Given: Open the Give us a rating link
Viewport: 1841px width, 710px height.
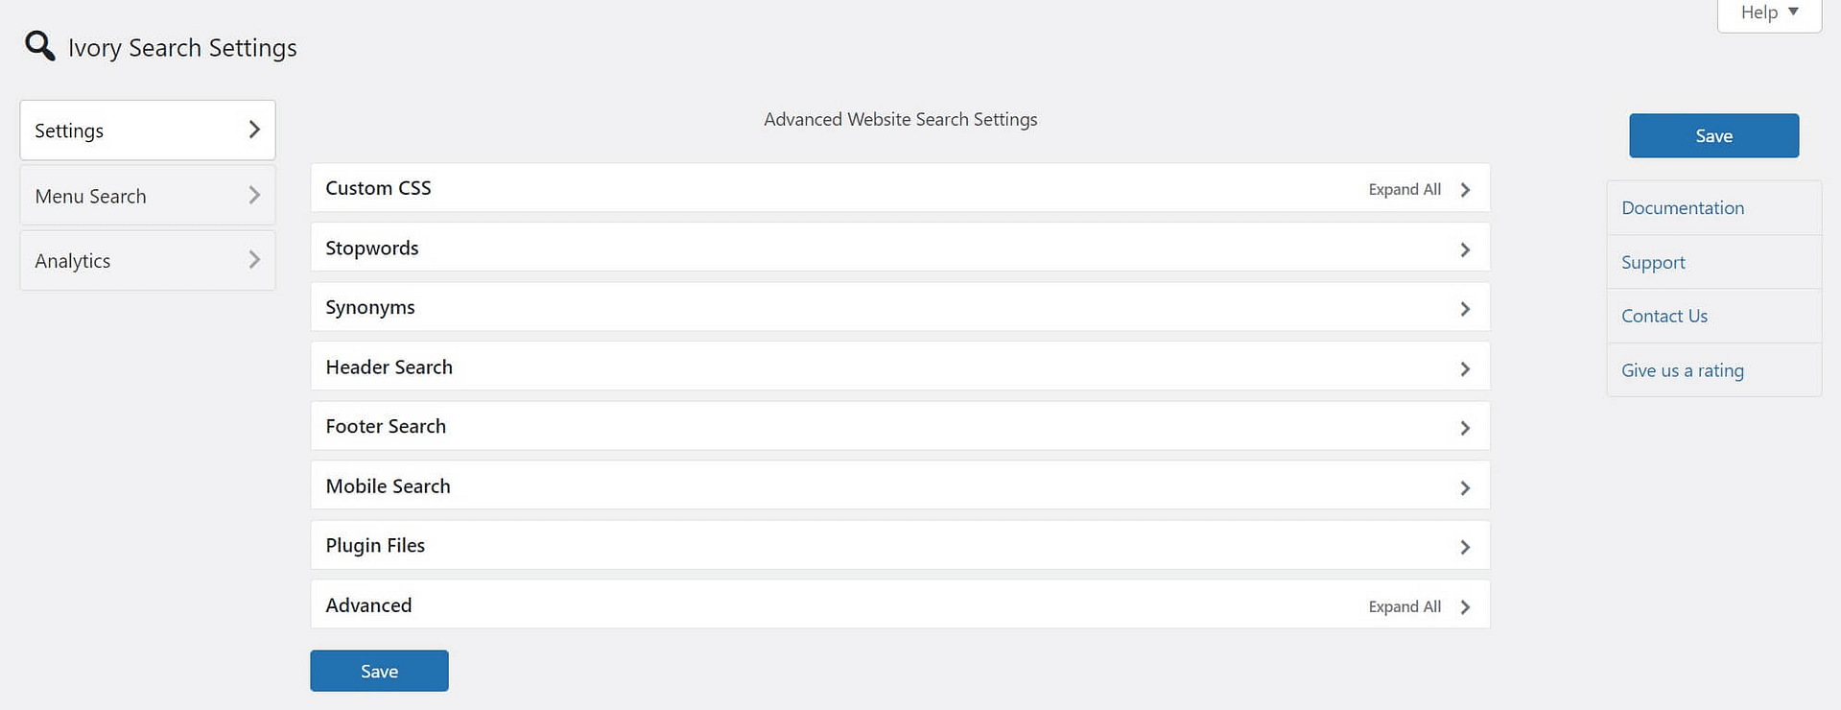Looking at the screenshot, I should click(x=1683, y=370).
